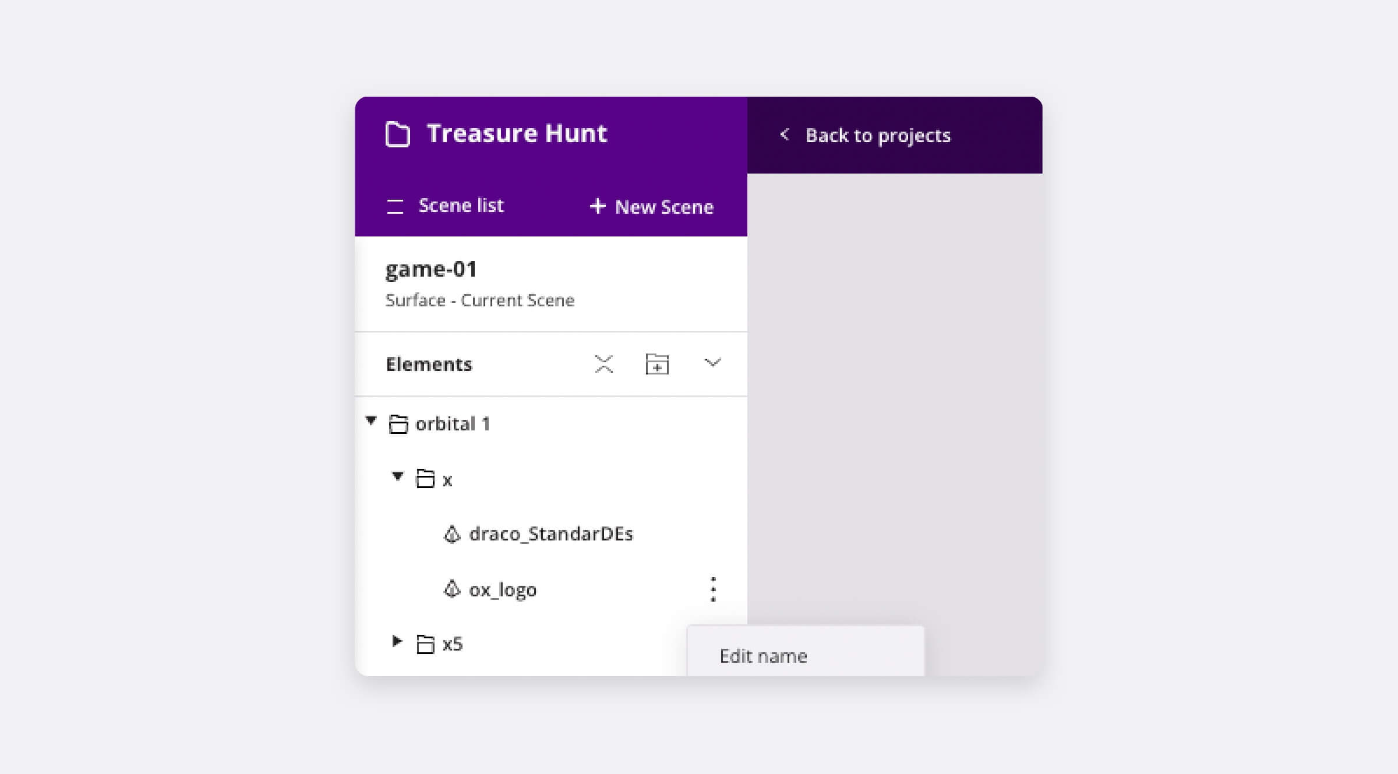The height and width of the screenshot is (774, 1398).
Task: Click the close/clear icon in Elements panel
Action: click(603, 364)
